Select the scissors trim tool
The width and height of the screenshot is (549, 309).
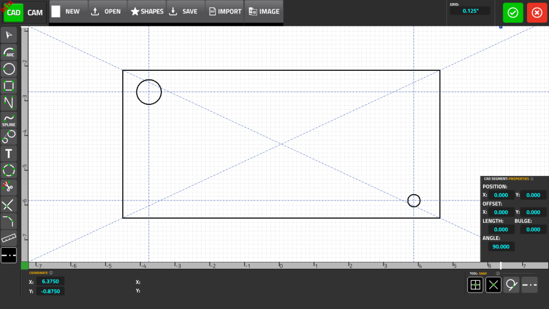9,187
